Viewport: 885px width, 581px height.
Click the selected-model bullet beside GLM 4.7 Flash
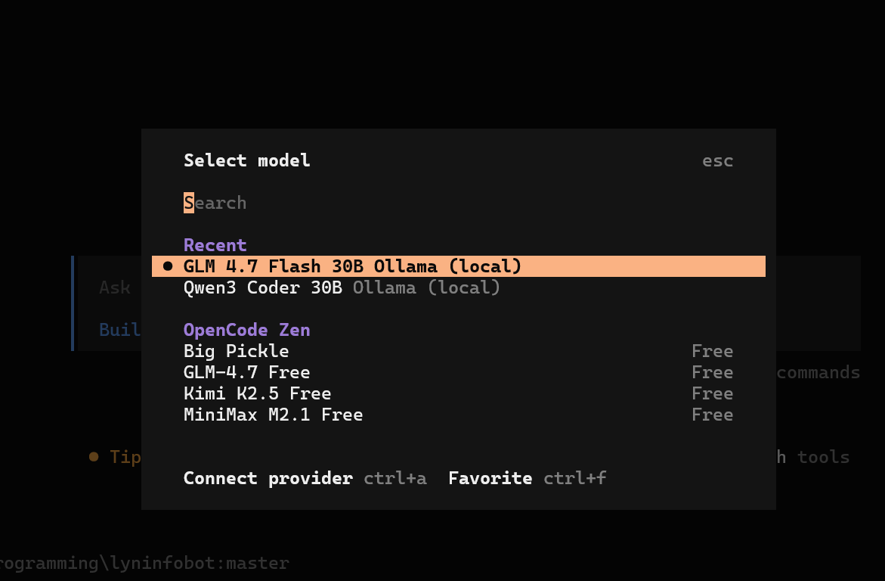(x=168, y=266)
